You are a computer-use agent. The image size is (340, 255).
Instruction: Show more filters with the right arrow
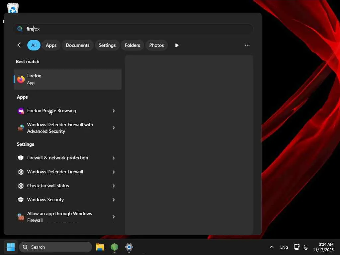pos(177,45)
